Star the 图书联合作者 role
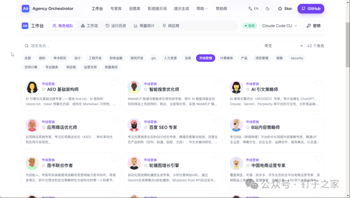Image resolution: width=350 pixels, height=198 pixels. (43, 165)
